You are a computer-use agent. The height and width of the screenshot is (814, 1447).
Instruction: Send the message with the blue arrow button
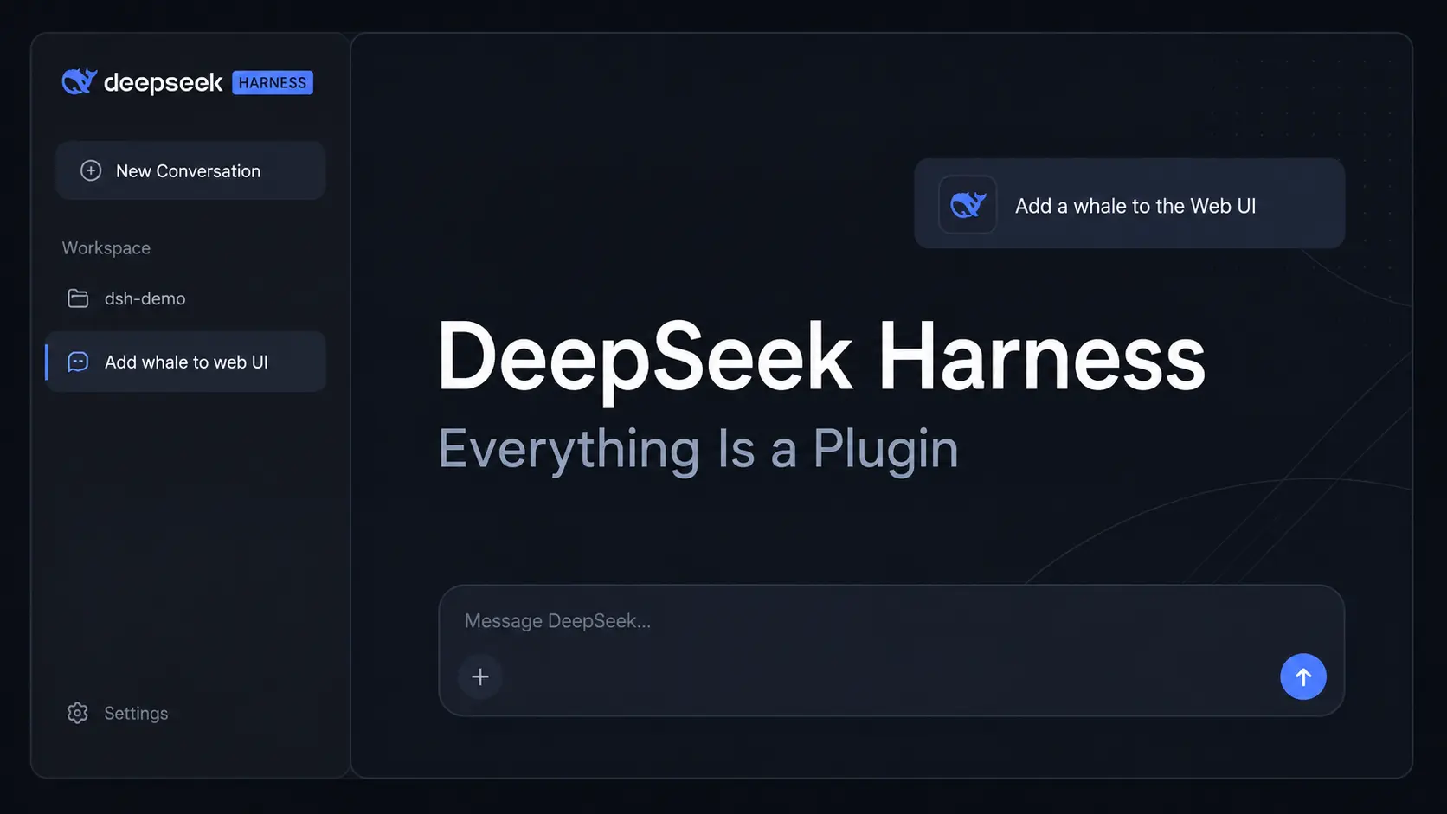point(1303,676)
